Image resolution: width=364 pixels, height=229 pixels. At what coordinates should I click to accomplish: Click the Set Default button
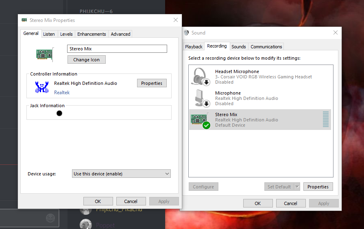[x=279, y=187]
